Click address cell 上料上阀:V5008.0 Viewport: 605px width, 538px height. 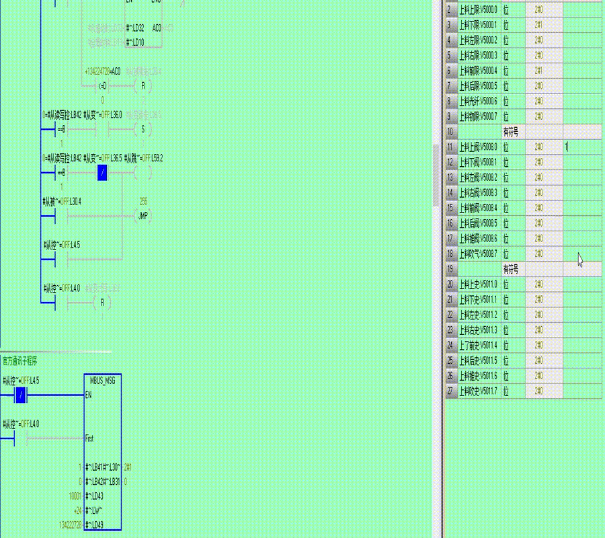479,147
